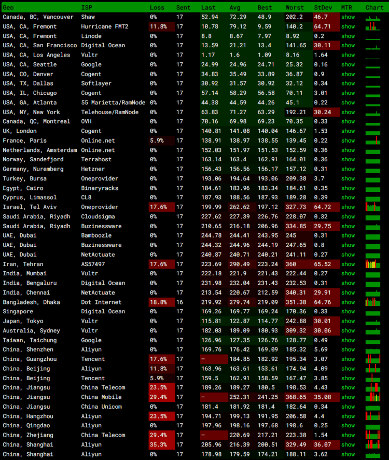Click the Avg column header
389x460 pixels.
coord(235,7)
